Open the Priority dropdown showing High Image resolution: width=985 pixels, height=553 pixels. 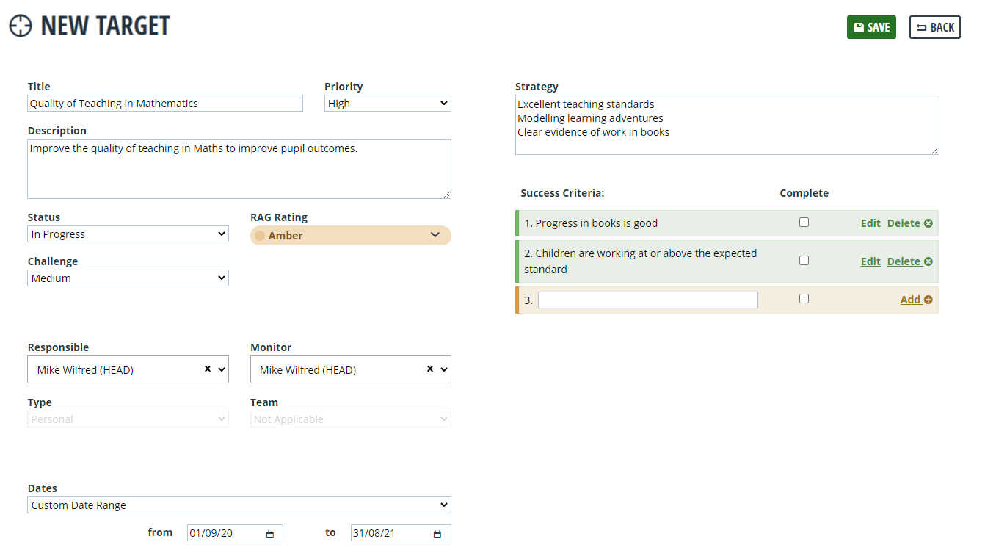point(388,104)
